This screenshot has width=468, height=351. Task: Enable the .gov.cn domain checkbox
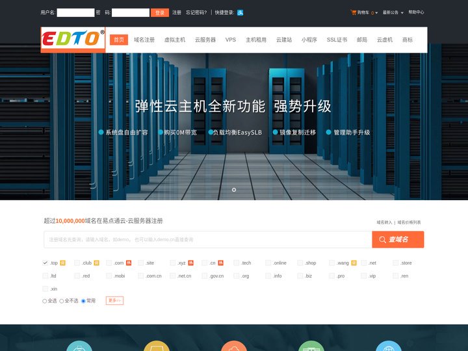click(205, 276)
